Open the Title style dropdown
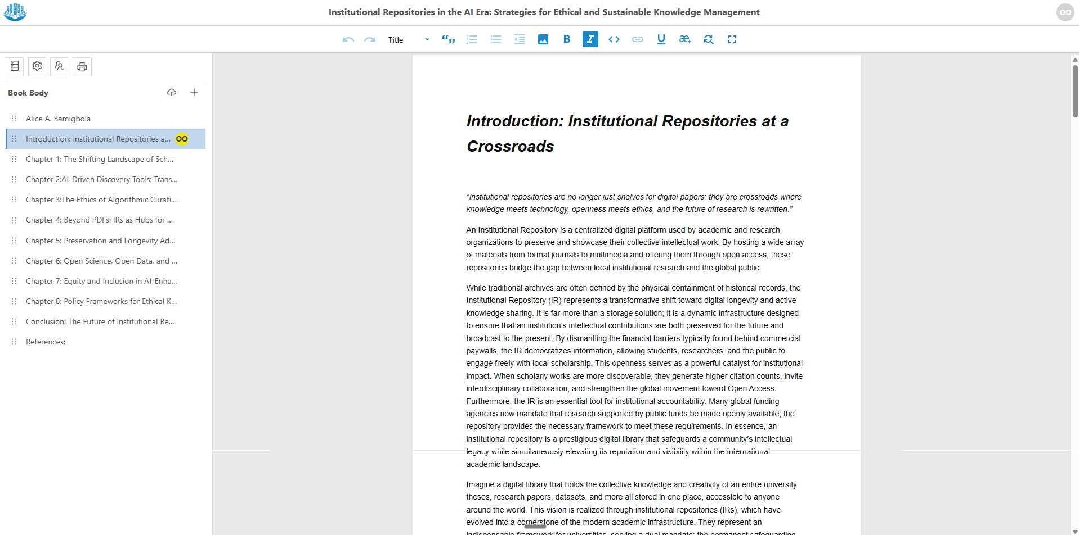The width and height of the screenshot is (1079, 535). click(x=408, y=39)
